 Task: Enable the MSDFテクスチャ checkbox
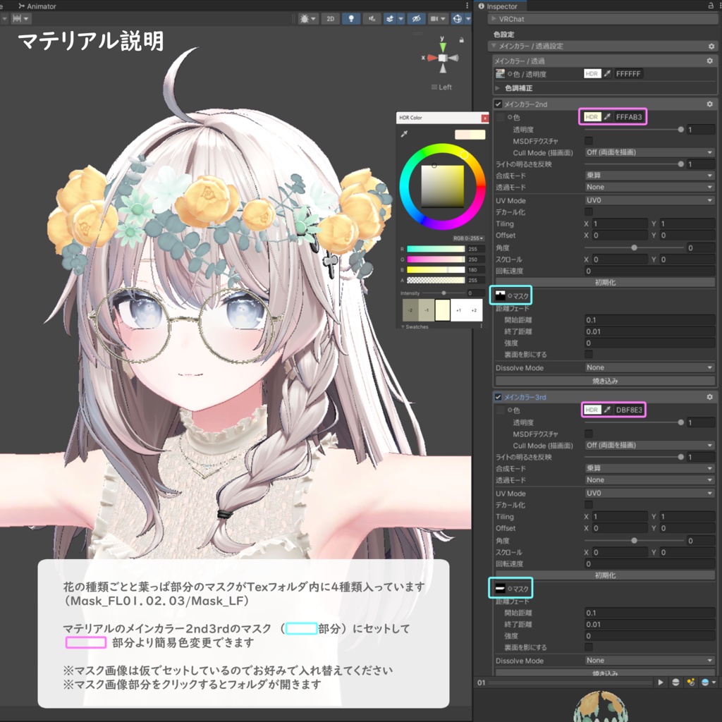click(x=588, y=141)
